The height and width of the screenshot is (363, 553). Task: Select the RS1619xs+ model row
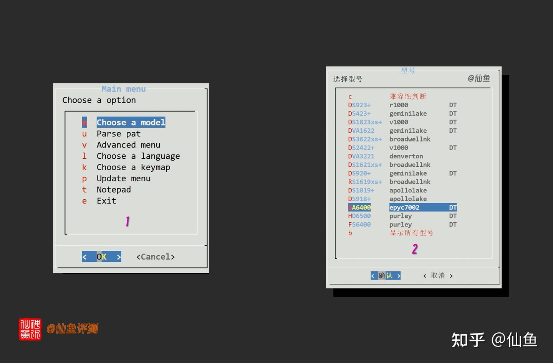point(389,182)
